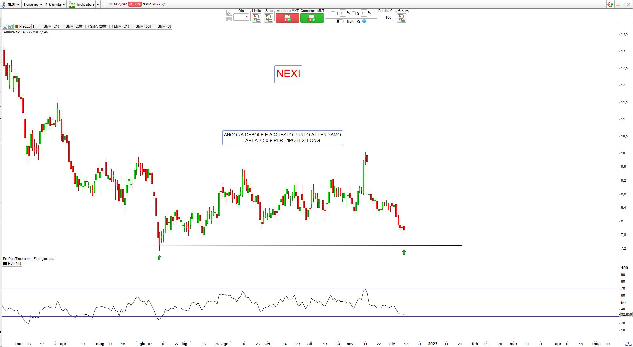The image size is (633, 347).
Task: Click the NEXI 7,742 price text
Action: [118, 4]
